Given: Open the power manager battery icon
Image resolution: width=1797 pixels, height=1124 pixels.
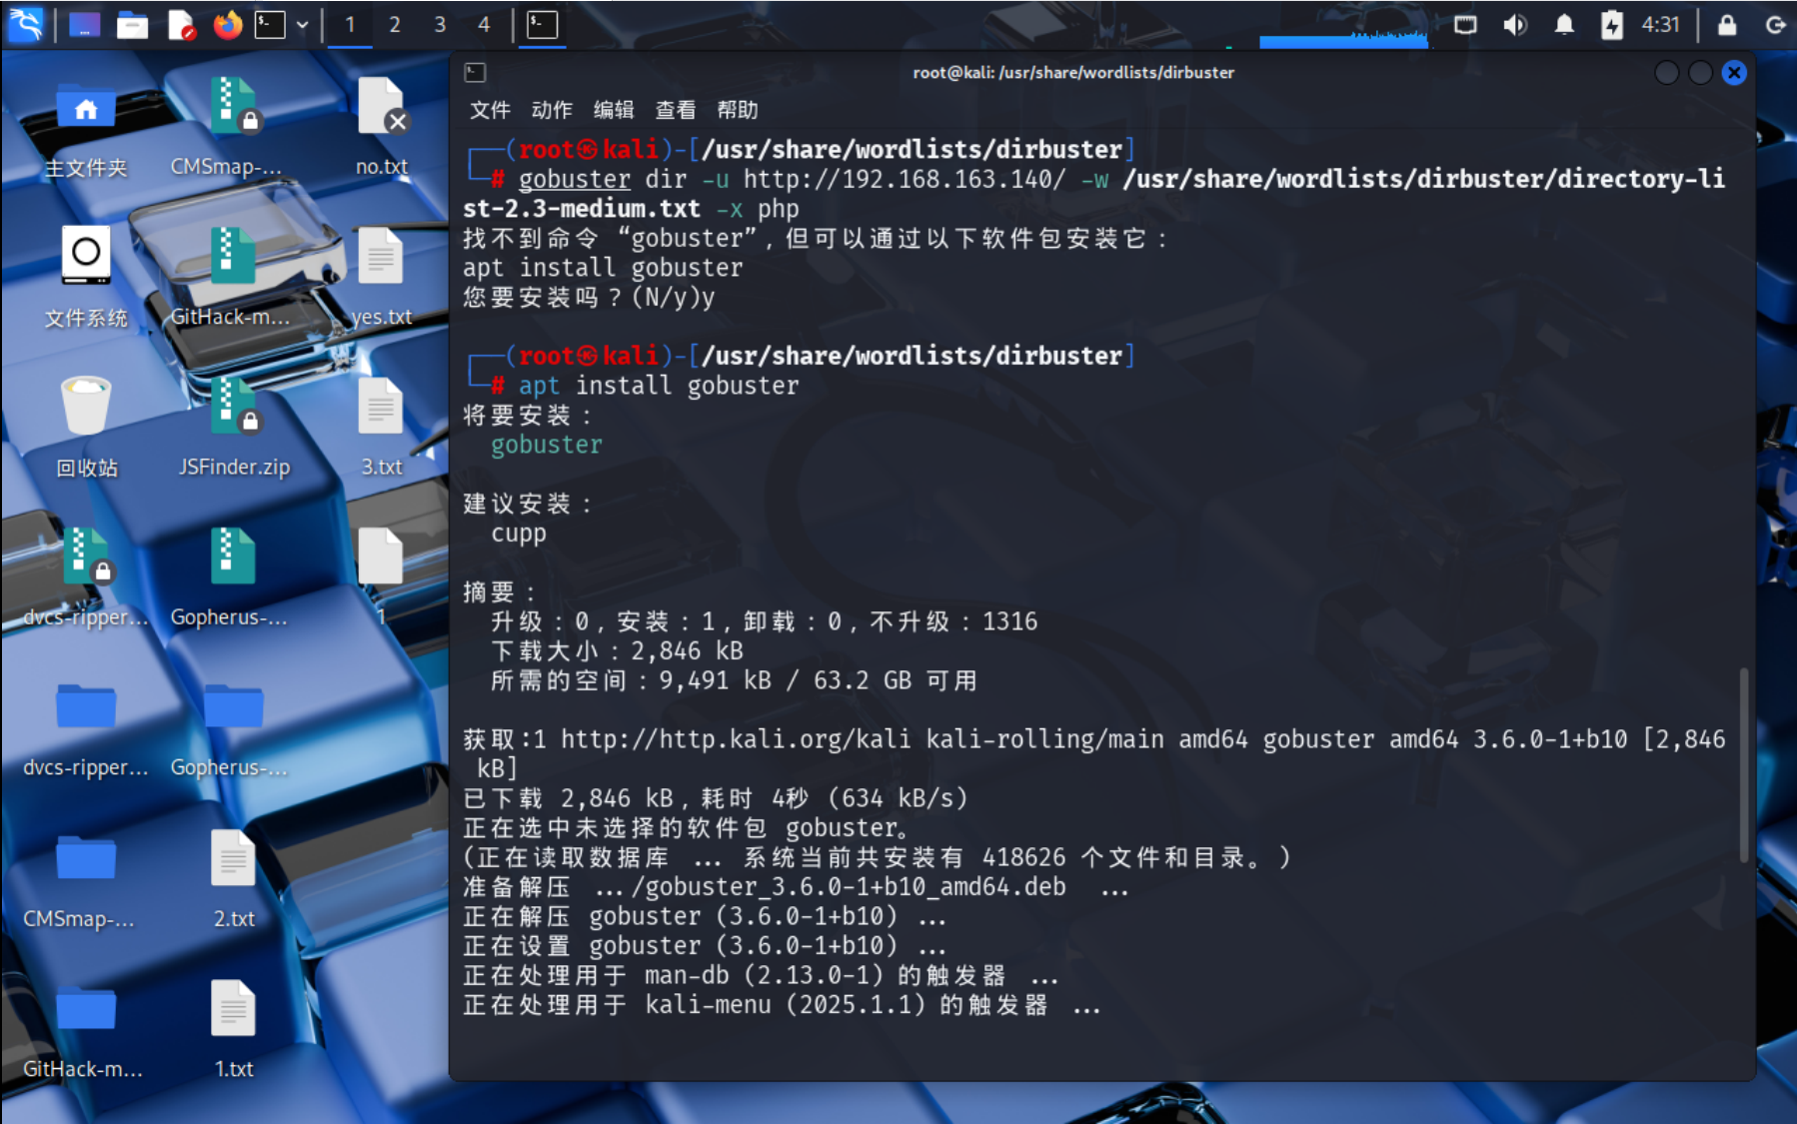Looking at the screenshot, I should tap(1611, 25).
